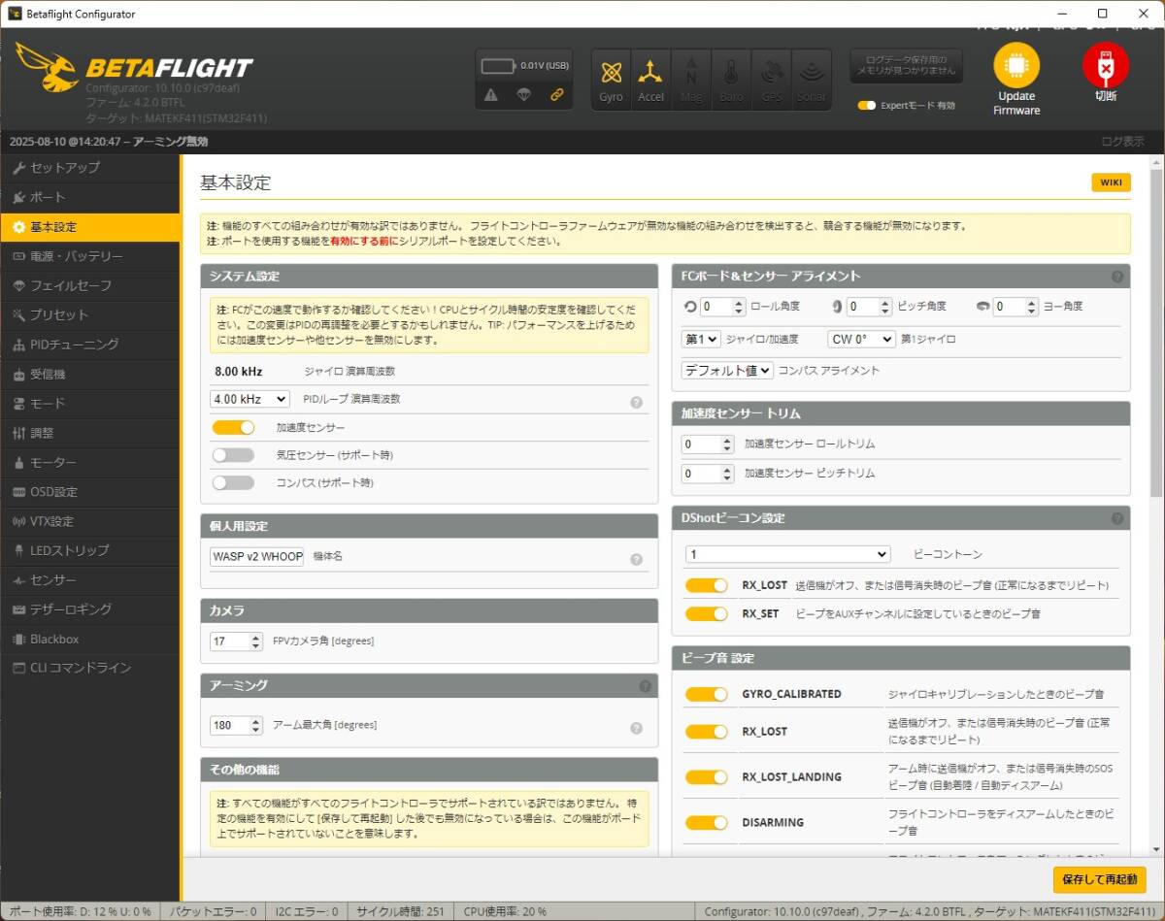Toggle DShot beacon RX_SET switch
The image size is (1165, 921).
coord(706,613)
